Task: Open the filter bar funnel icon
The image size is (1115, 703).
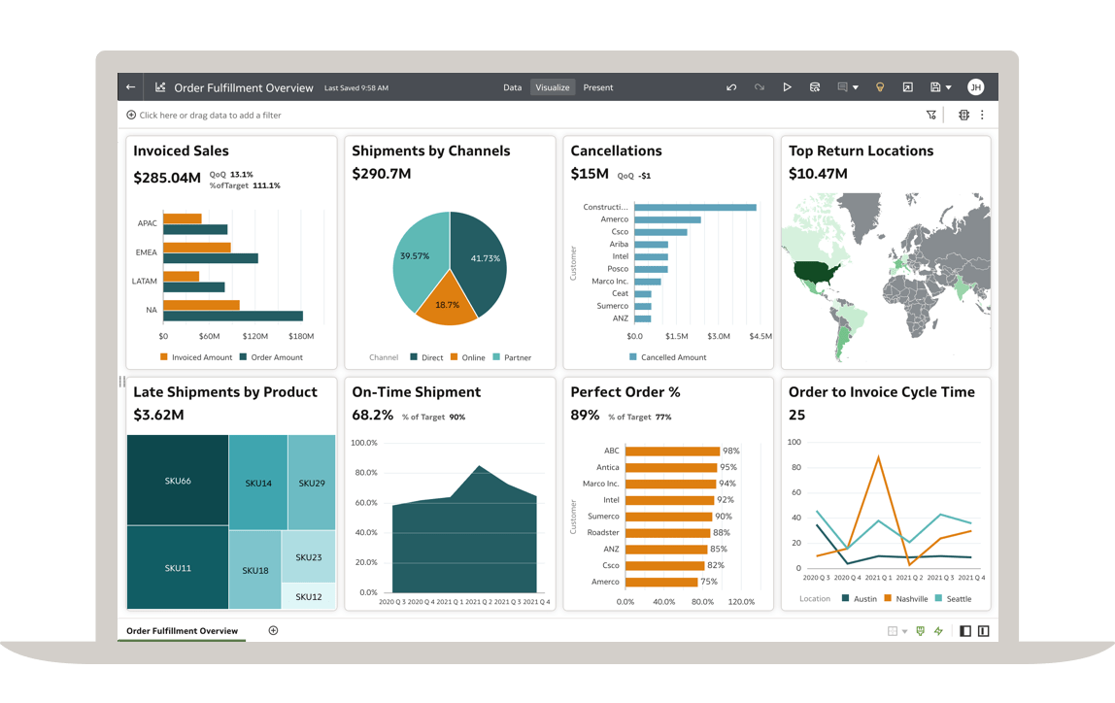Action: tap(931, 115)
